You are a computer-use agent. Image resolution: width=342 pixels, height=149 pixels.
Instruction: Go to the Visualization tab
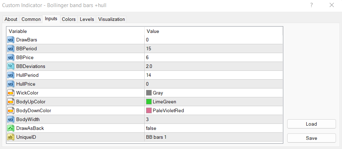click(111, 19)
